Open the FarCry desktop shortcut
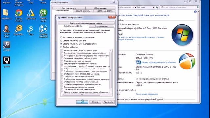 [x=7, y=31]
